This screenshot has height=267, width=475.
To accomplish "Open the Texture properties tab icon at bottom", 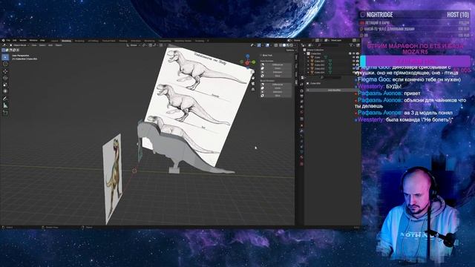I will pos(302,164).
